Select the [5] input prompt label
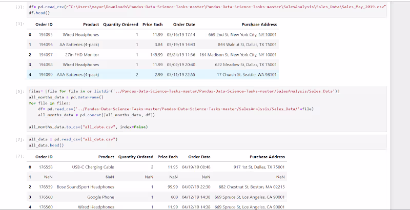 pyautogui.click(x=19, y=91)
